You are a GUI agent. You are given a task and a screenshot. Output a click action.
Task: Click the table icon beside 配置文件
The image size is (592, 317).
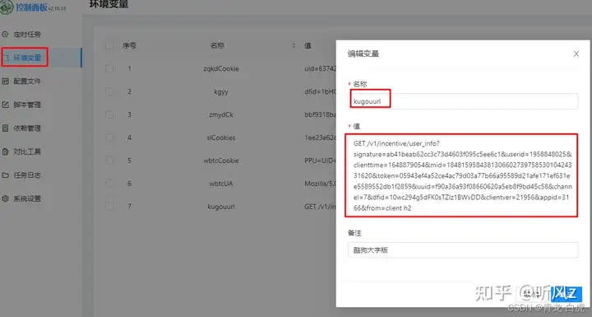pos(5,81)
